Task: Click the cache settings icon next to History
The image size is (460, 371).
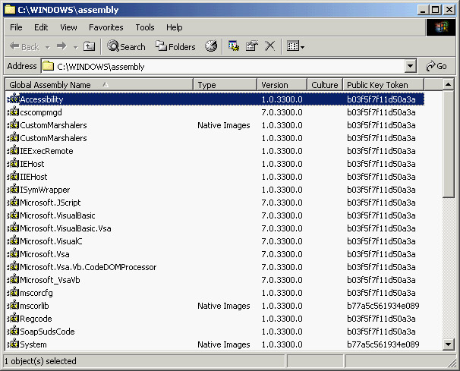Action: tap(234, 46)
